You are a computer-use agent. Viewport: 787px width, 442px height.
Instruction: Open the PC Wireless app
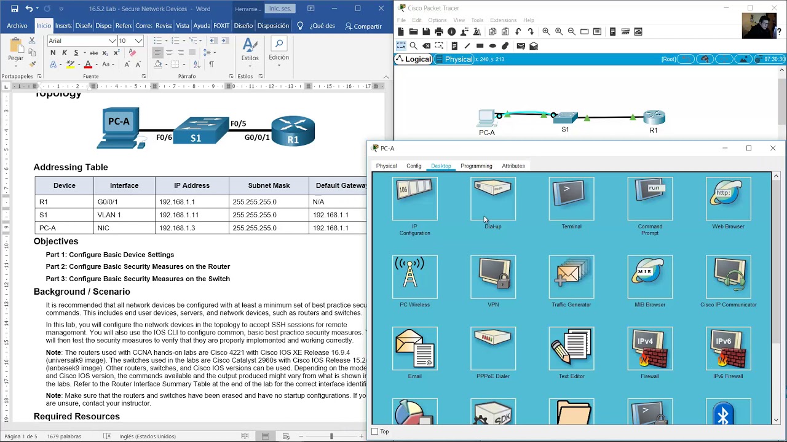(415, 277)
